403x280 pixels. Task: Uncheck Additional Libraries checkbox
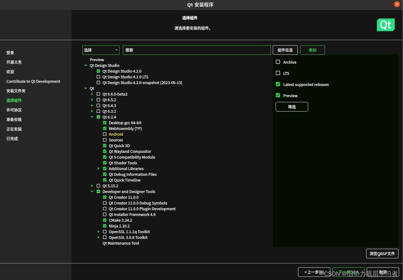(105, 169)
